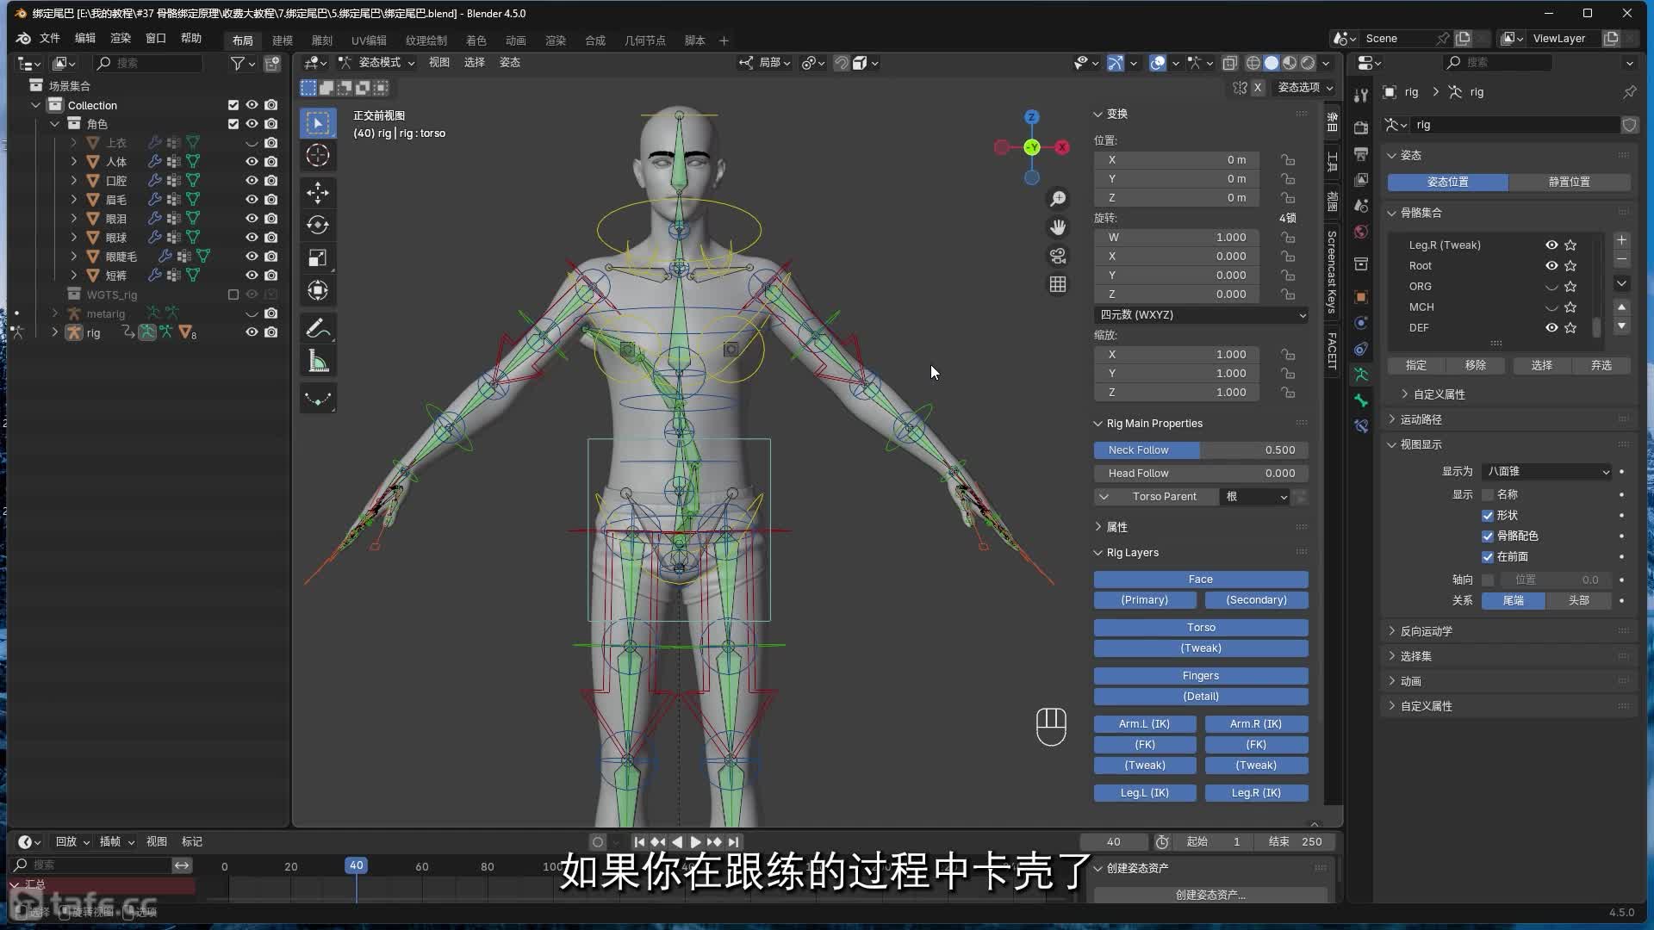Image resolution: width=1654 pixels, height=930 pixels.
Task: Switch to wireframe viewport shading
Action: click(1253, 63)
